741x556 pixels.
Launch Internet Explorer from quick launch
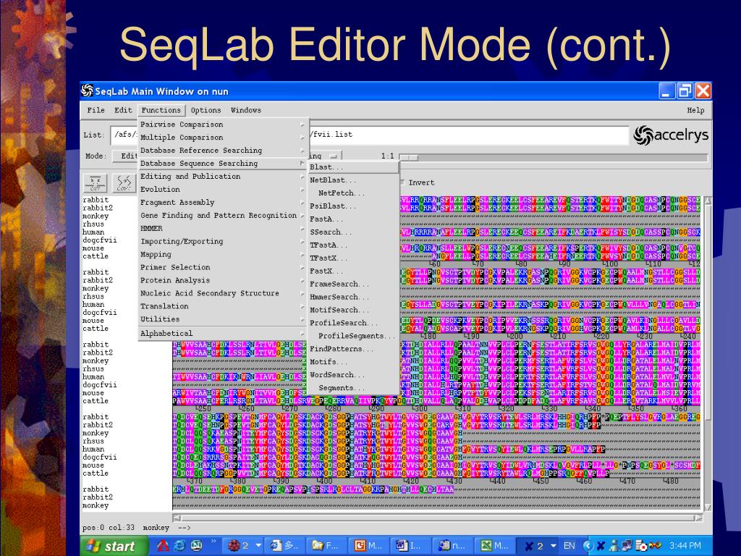pos(179,546)
